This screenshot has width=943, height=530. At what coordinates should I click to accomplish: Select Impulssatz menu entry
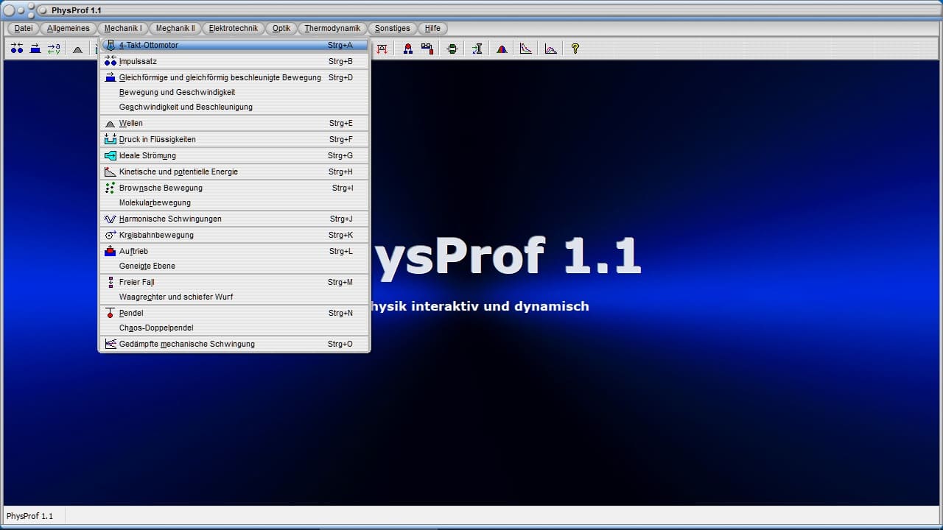(234, 61)
